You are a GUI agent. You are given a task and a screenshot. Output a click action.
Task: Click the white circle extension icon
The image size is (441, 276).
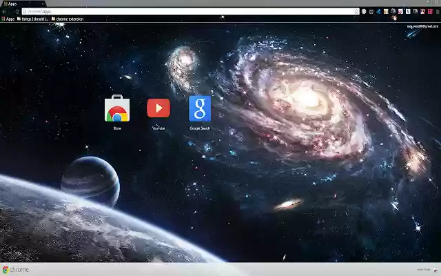coord(364,12)
